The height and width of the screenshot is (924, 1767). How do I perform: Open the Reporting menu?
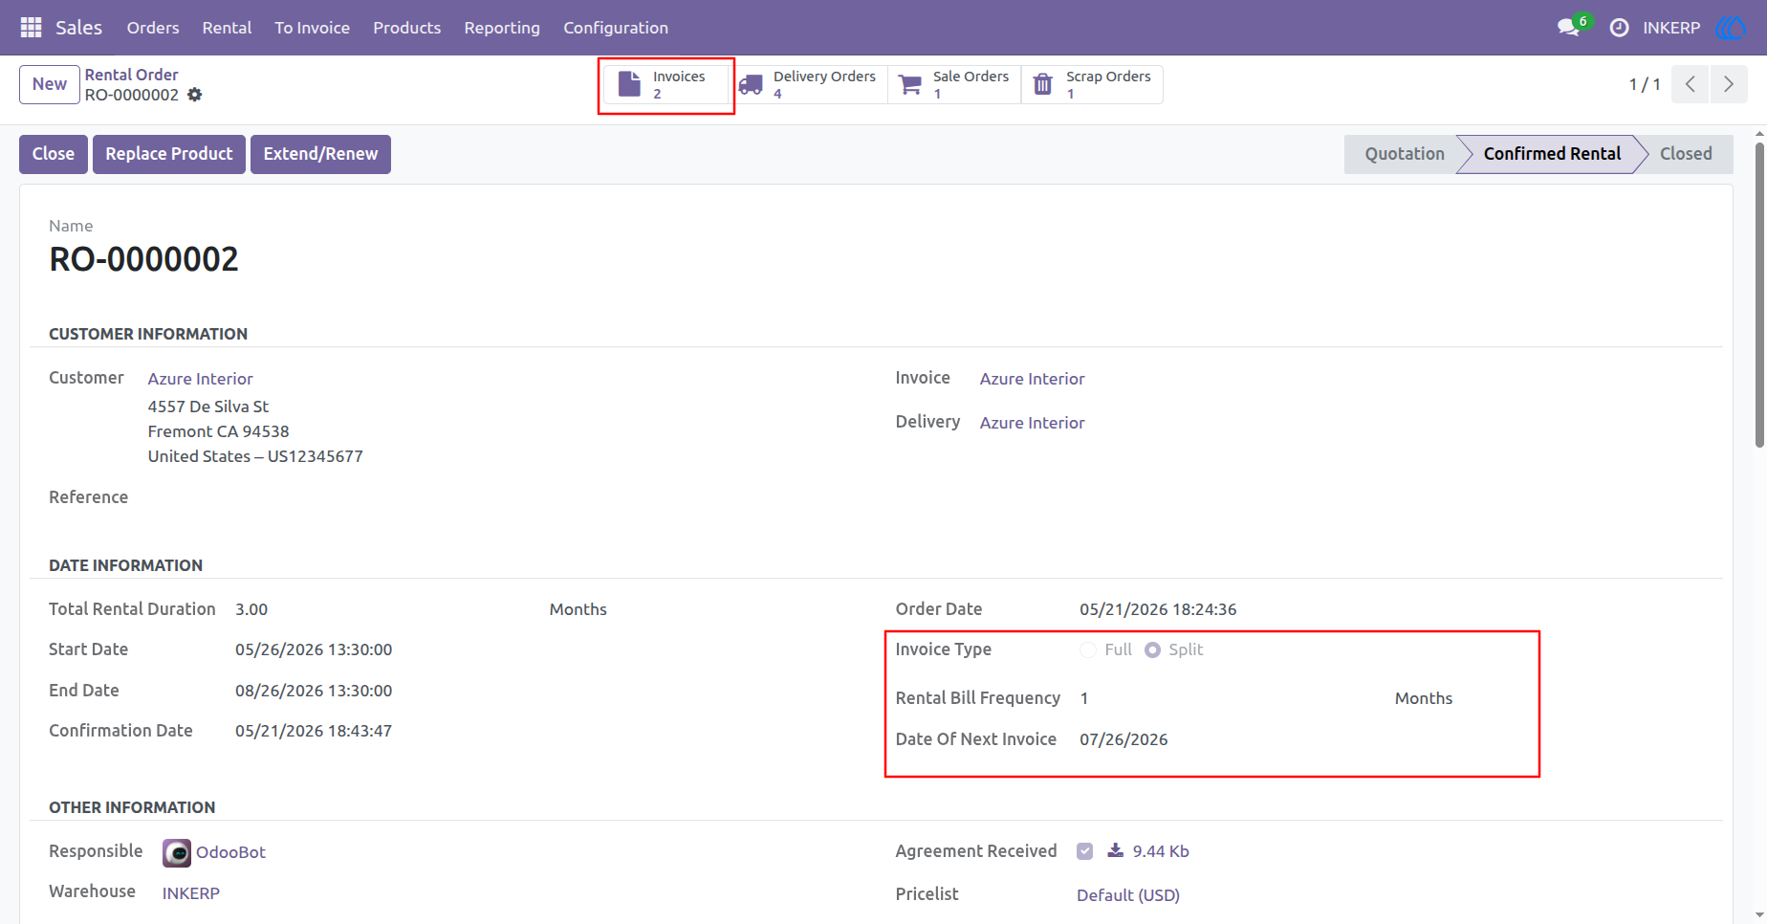[502, 28]
